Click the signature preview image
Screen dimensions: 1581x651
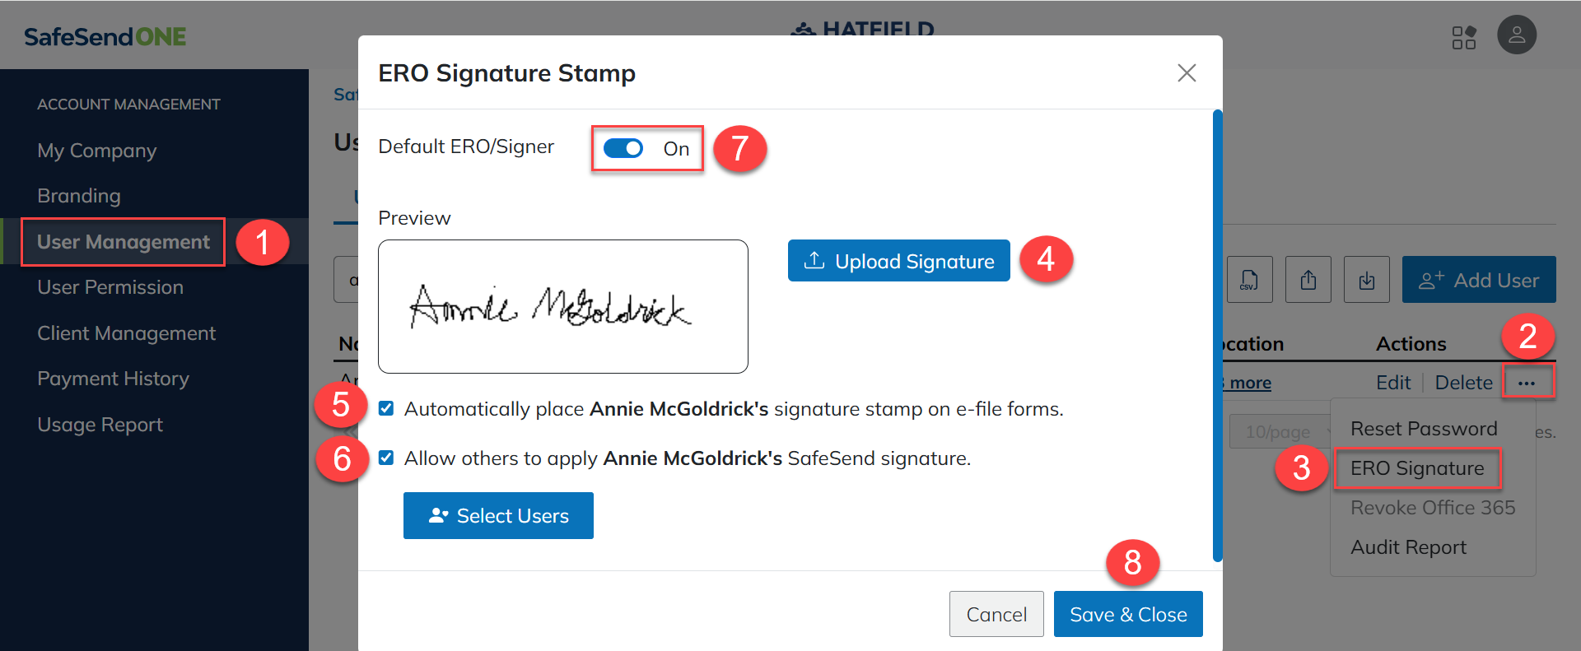[x=562, y=306]
